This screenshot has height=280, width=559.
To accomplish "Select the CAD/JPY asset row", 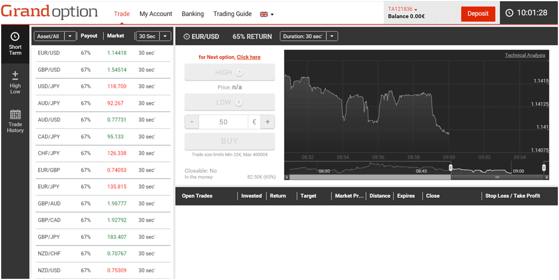I will tap(103, 136).
